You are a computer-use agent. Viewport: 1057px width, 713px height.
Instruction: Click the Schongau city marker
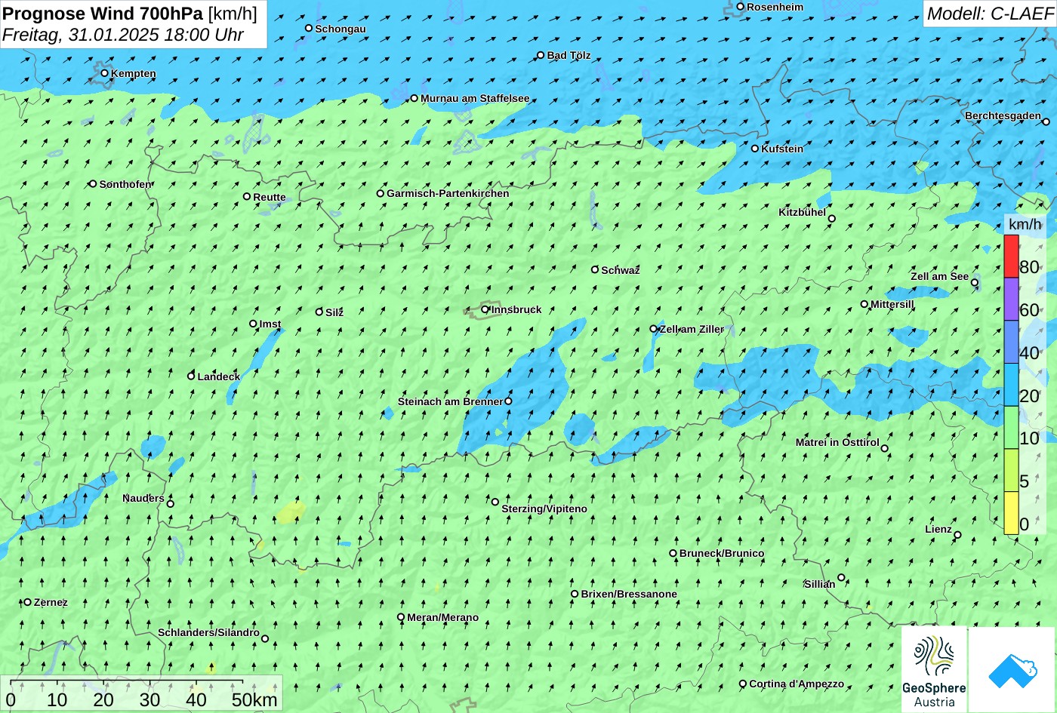309,29
